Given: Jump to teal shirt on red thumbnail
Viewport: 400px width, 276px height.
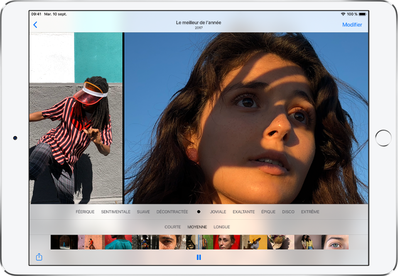Looking at the screenshot, I should click(x=118, y=242).
